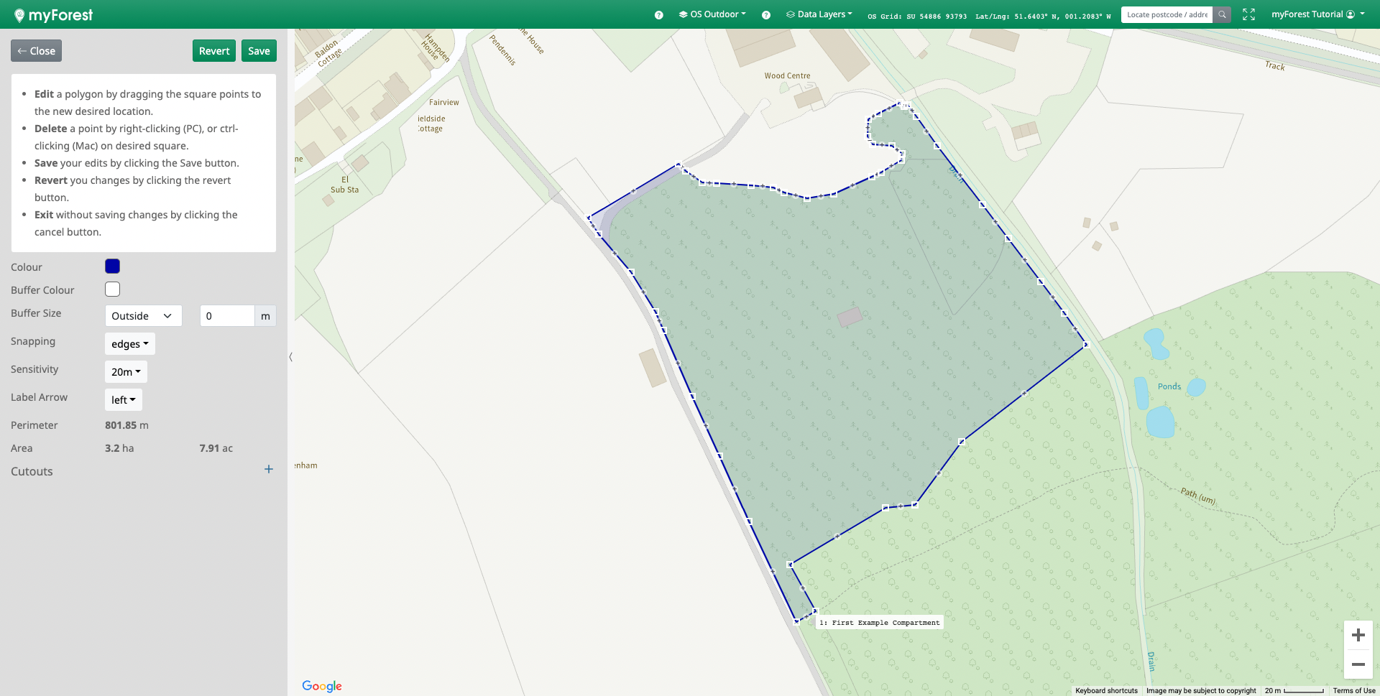Click the Save button
1380x696 pixels.
(x=259, y=51)
